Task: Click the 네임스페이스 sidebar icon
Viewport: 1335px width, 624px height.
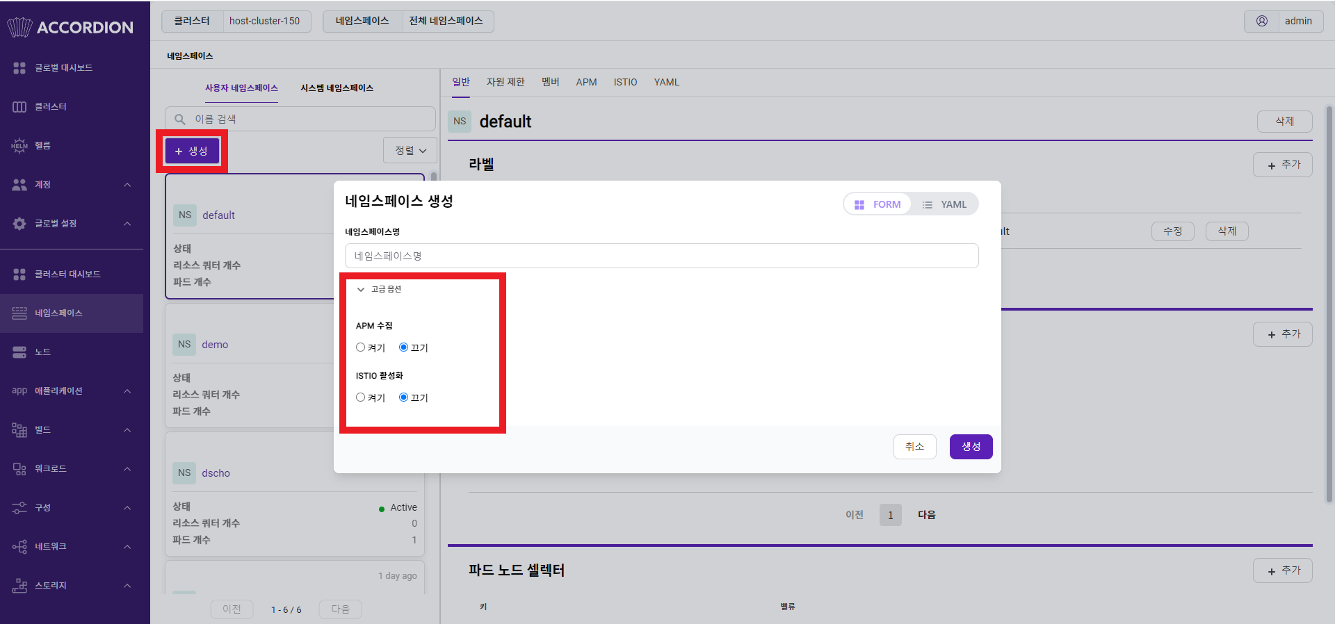Action: 19,313
